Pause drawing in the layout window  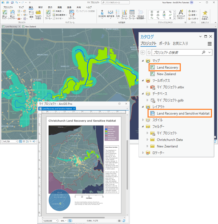coord(119,221)
